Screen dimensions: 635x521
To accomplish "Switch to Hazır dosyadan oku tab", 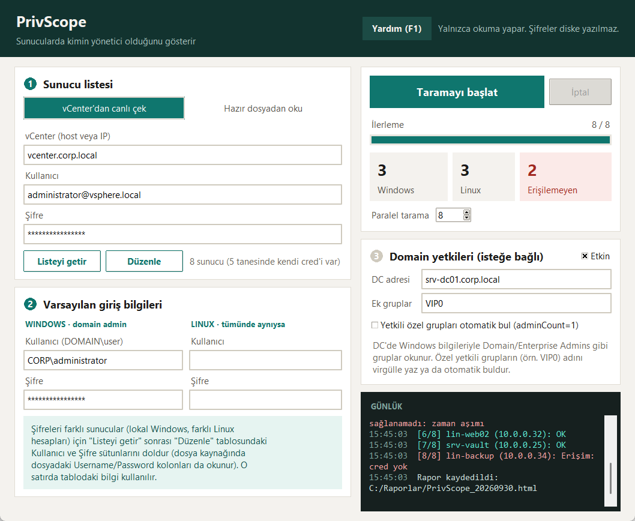I will 263,108.
